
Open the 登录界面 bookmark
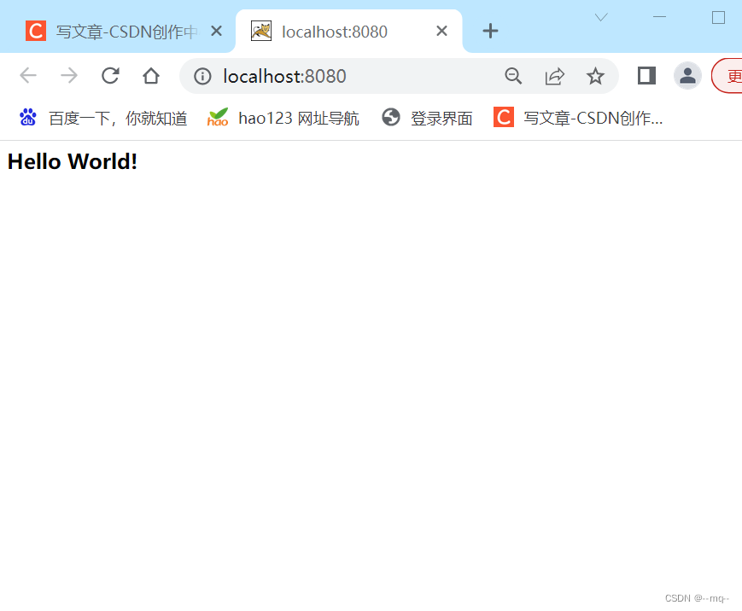click(429, 118)
